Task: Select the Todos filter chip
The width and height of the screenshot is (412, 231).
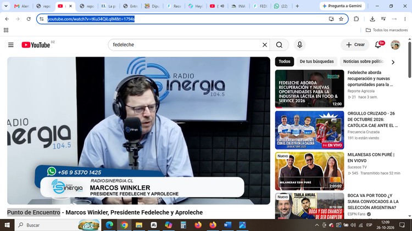Action: coord(285,61)
